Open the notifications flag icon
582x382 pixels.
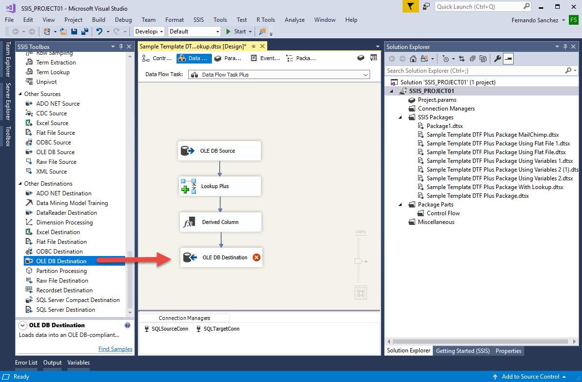pyautogui.click(x=411, y=6)
